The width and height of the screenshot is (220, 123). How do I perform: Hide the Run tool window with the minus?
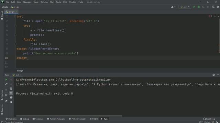218,75
